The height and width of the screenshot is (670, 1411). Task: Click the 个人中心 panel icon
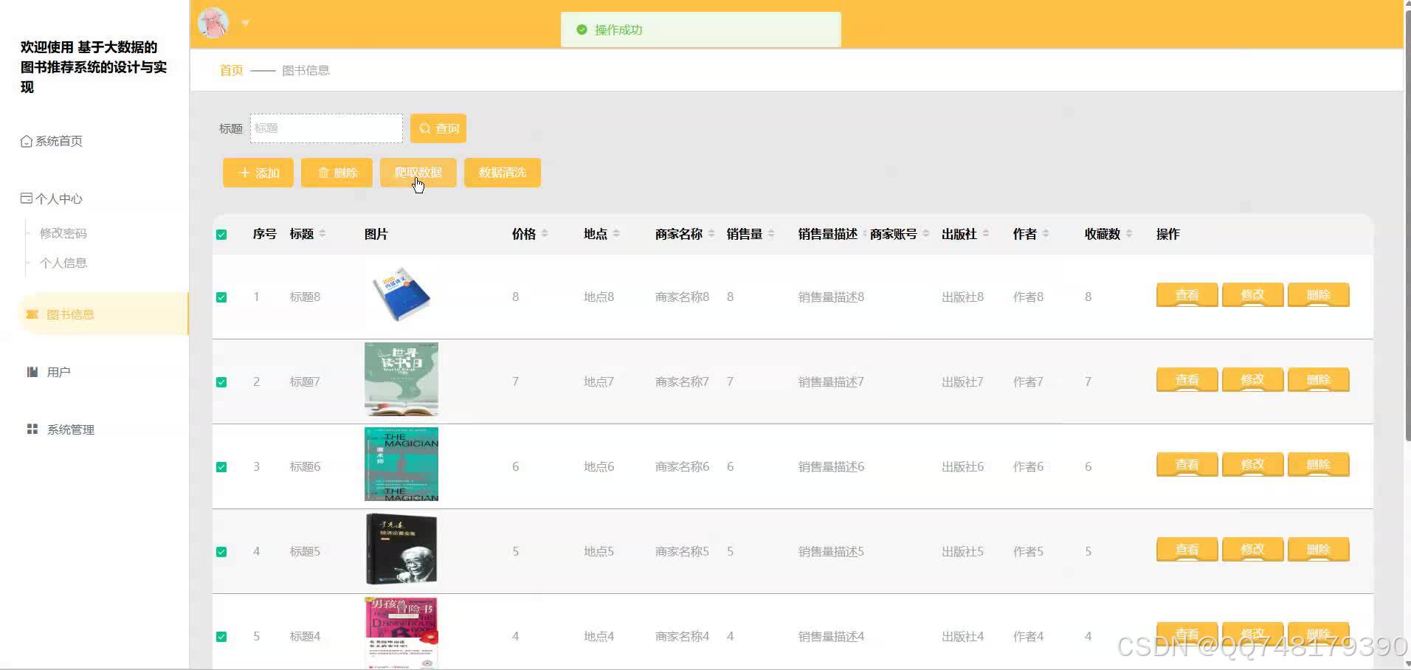pyautogui.click(x=24, y=198)
